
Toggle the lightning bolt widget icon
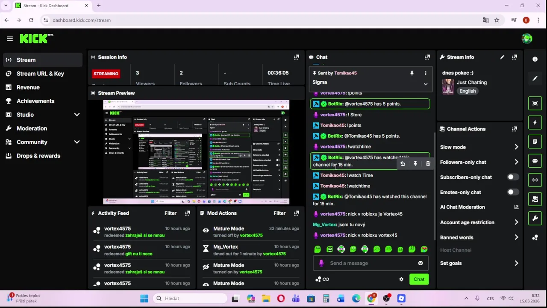[x=535, y=122]
